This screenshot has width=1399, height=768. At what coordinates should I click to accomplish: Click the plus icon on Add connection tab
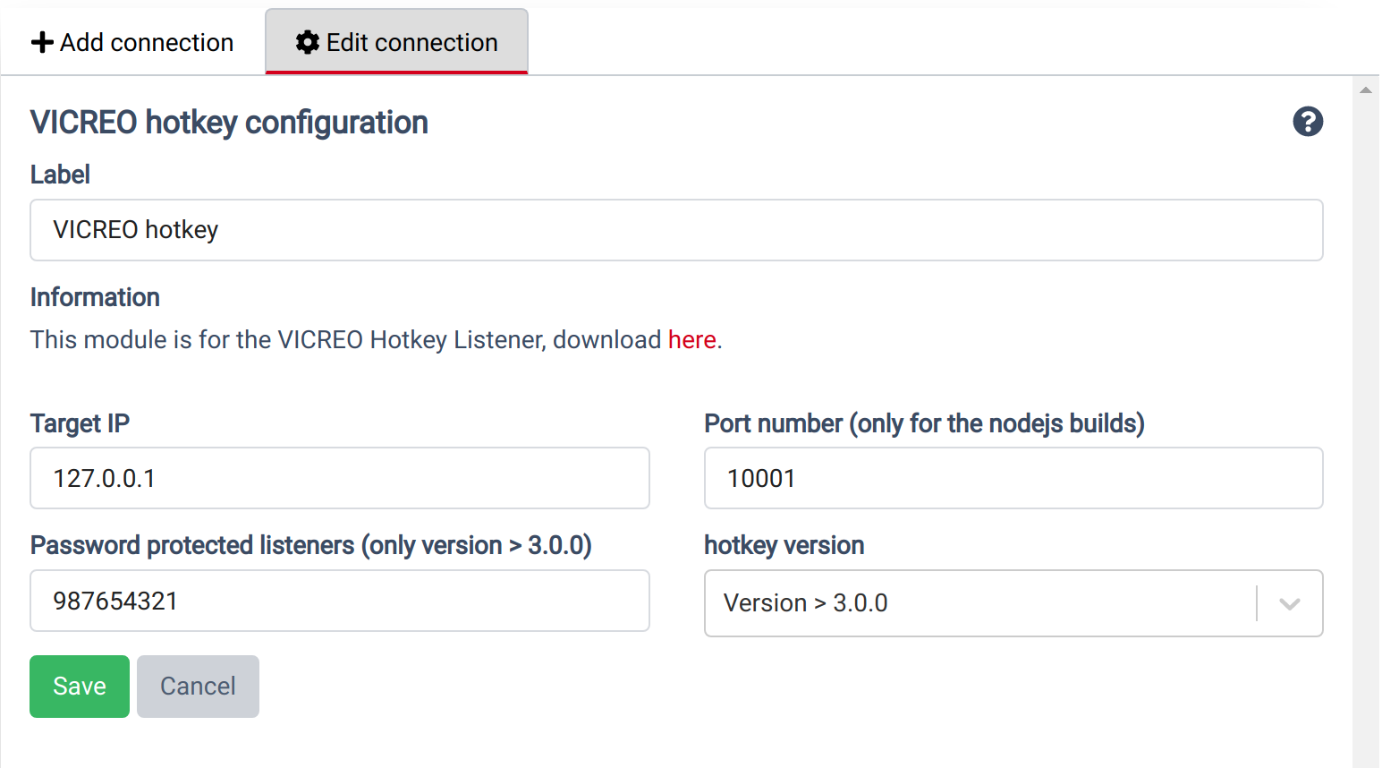(42, 41)
